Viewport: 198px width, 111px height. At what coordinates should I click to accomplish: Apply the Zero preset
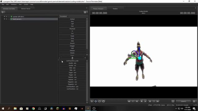[x=72, y=22]
